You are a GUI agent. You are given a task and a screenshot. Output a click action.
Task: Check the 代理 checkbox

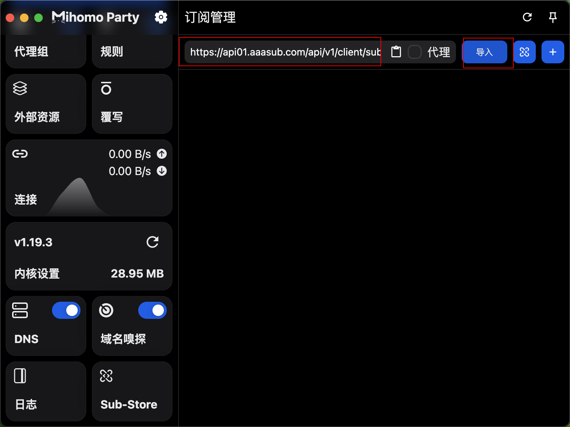pyautogui.click(x=415, y=52)
